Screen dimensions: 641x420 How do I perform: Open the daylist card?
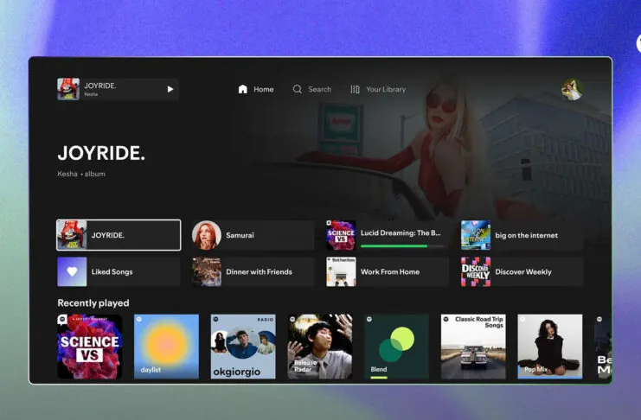pyautogui.click(x=166, y=347)
